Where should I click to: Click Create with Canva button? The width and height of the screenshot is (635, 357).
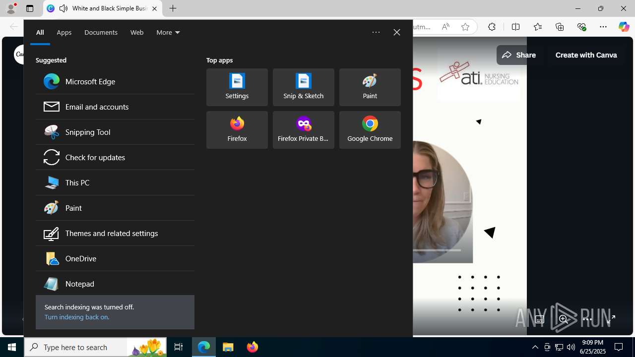click(x=586, y=55)
